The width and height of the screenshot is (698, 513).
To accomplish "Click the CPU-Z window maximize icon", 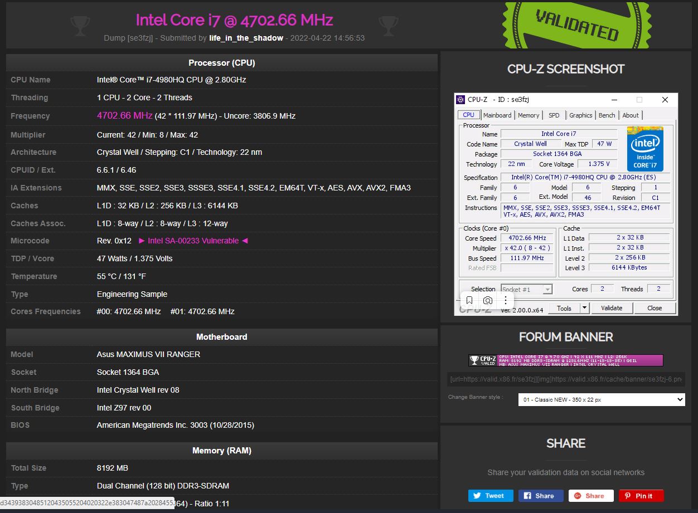I will [x=639, y=100].
